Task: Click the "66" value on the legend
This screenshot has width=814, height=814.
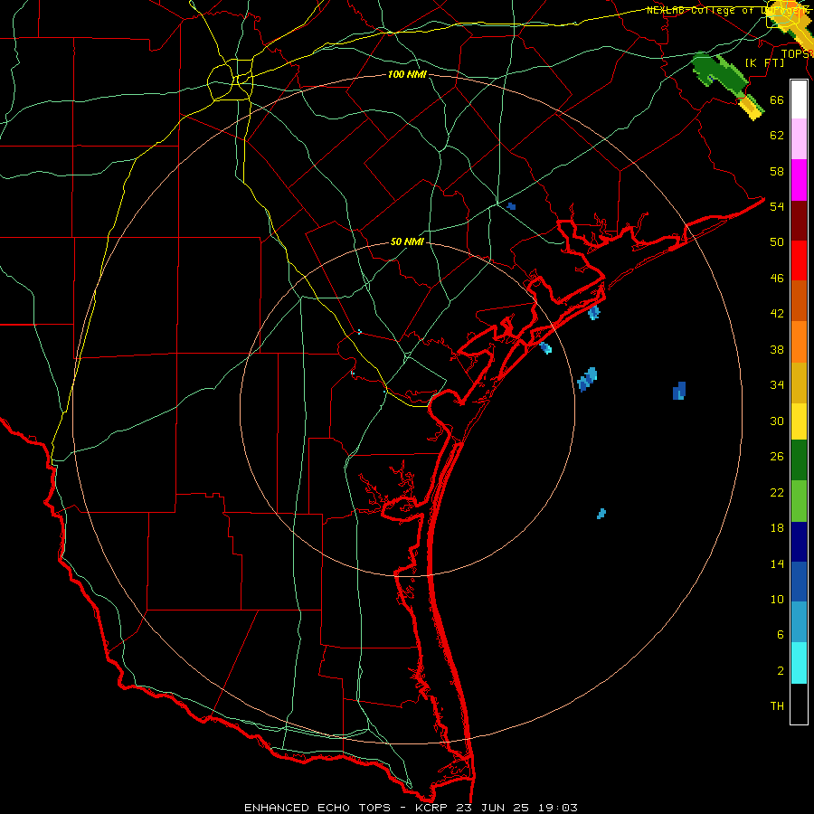Action: (x=777, y=99)
